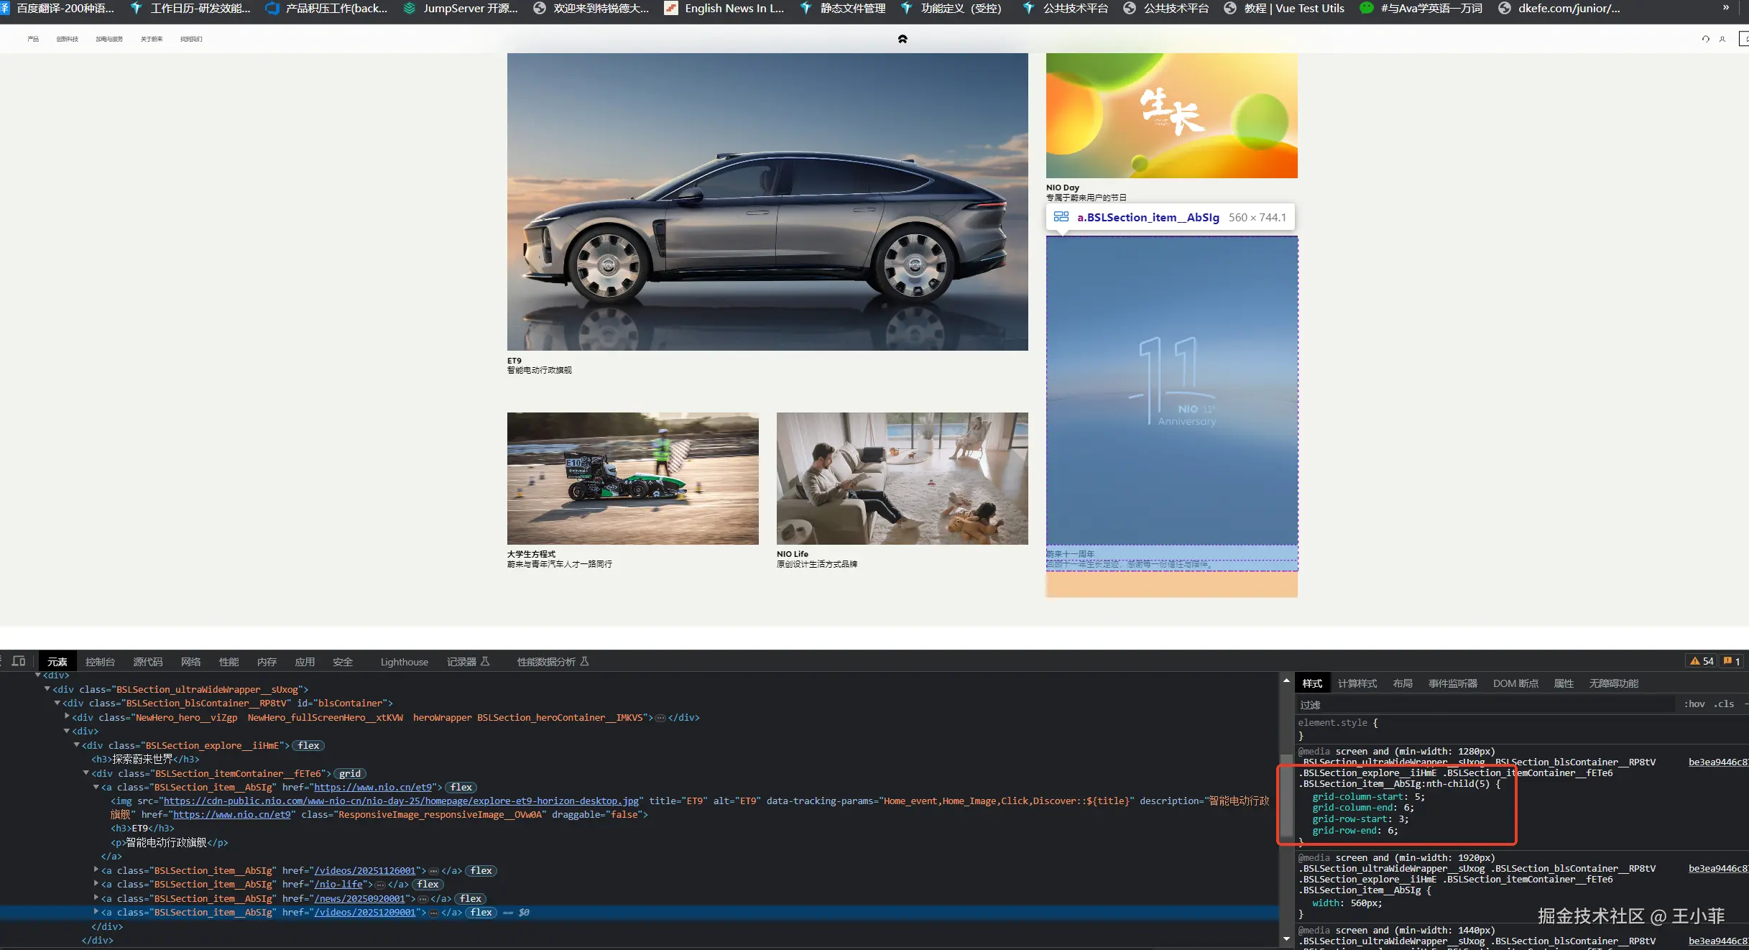
Task: Toggle flex badge on BSLSection_explore div
Action: pyautogui.click(x=308, y=746)
